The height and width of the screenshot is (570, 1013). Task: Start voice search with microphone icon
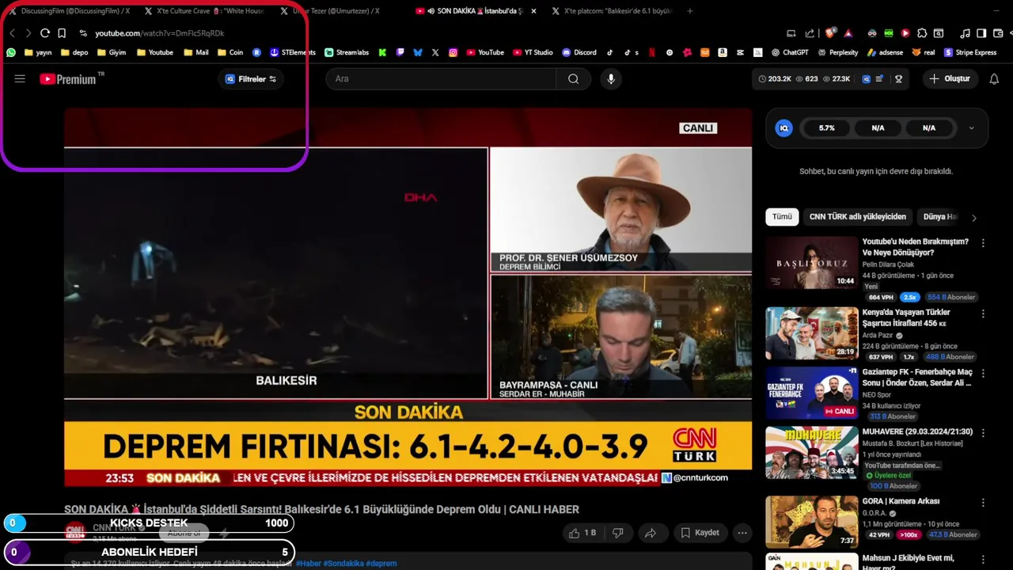610,79
